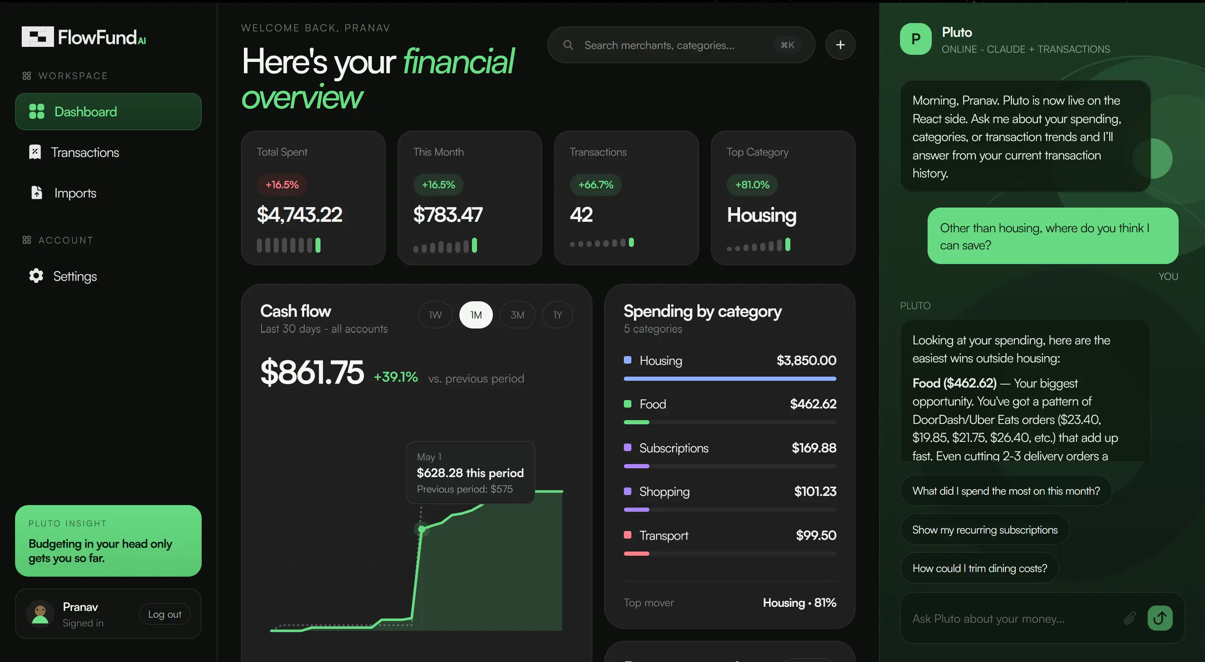Click the plus add button
1205x662 pixels.
840,45
